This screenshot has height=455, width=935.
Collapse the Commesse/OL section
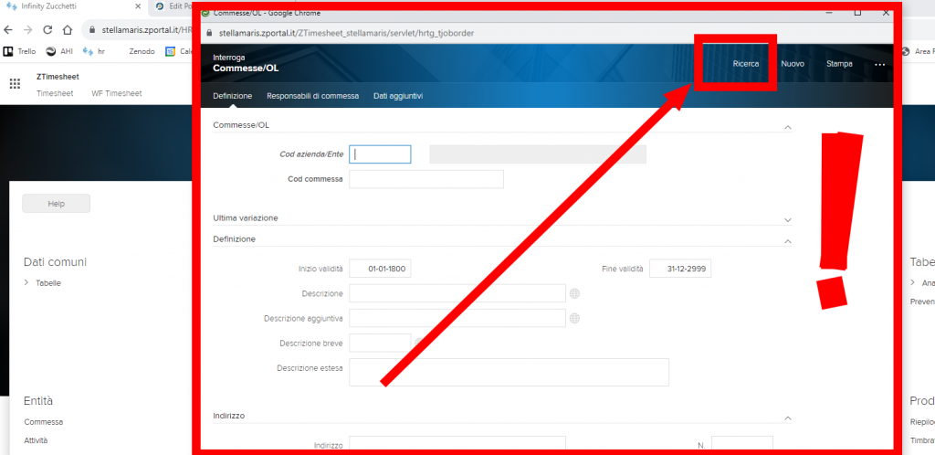click(x=787, y=126)
